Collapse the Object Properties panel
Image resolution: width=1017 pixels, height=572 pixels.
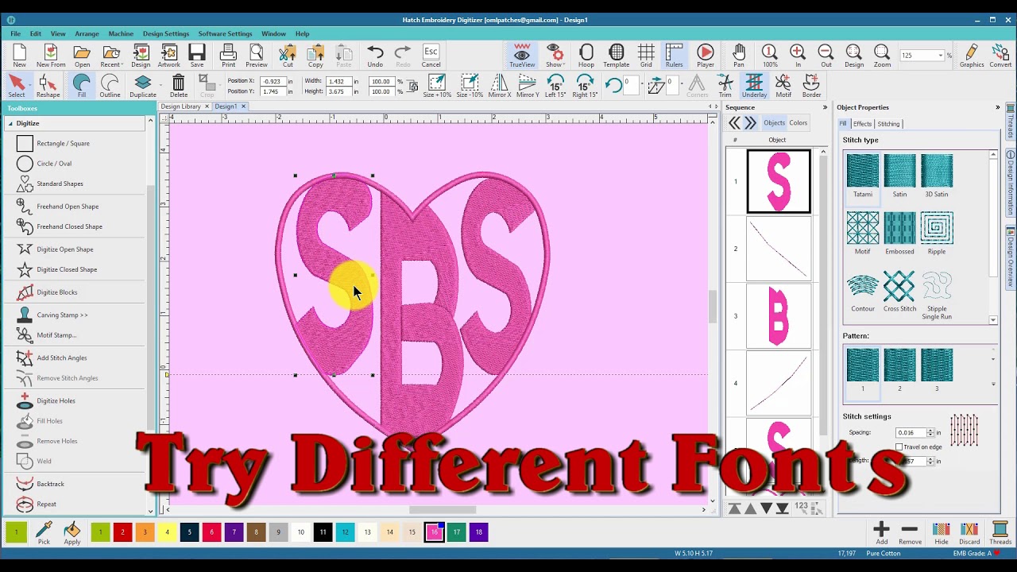[998, 107]
